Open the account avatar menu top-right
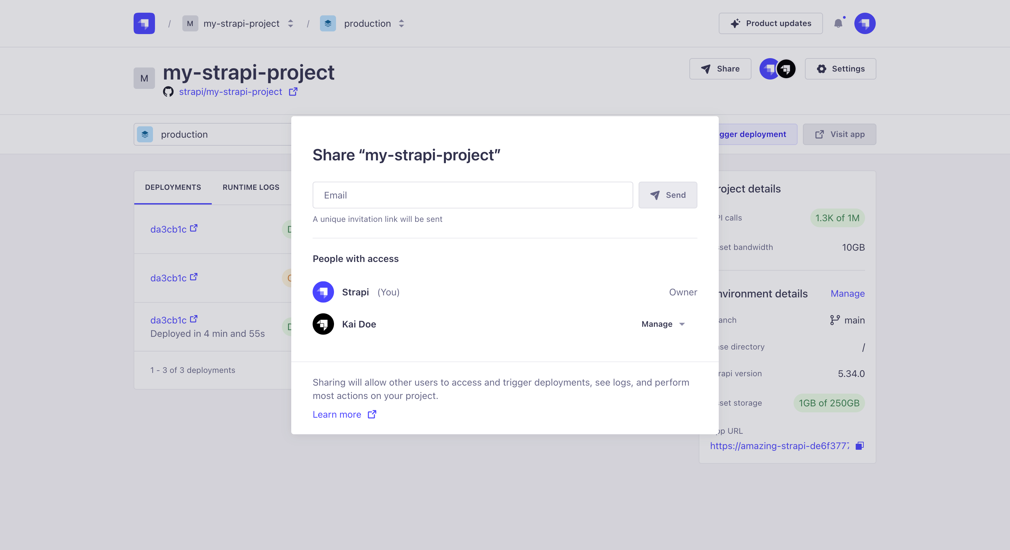Image resolution: width=1010 pixels, height=550 pixels. 865,23
